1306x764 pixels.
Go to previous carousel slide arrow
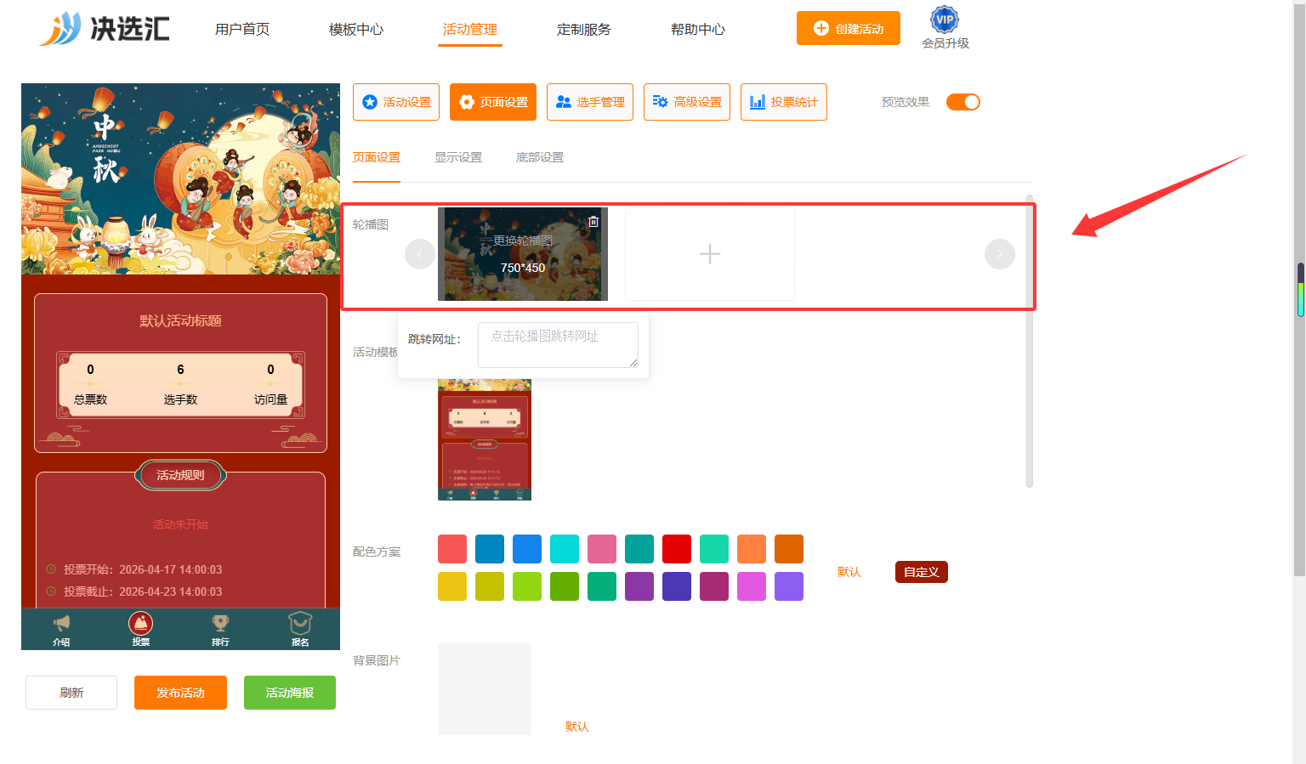pos(420,254)
